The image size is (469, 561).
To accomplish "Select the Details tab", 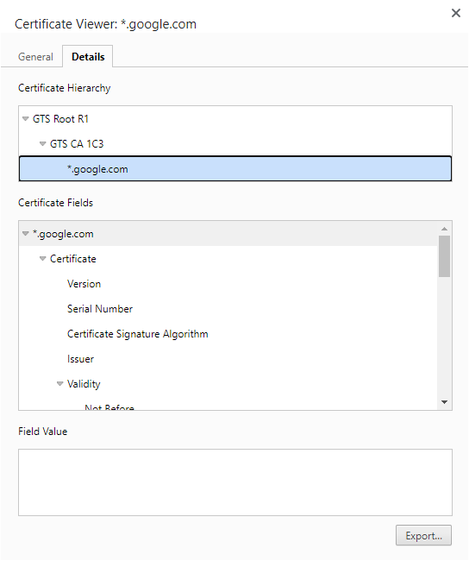I will pyautogui.click(x=88, y=56).
